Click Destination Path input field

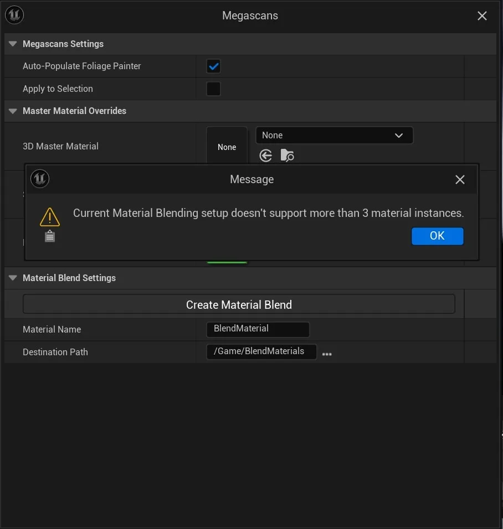click(261, 351)
